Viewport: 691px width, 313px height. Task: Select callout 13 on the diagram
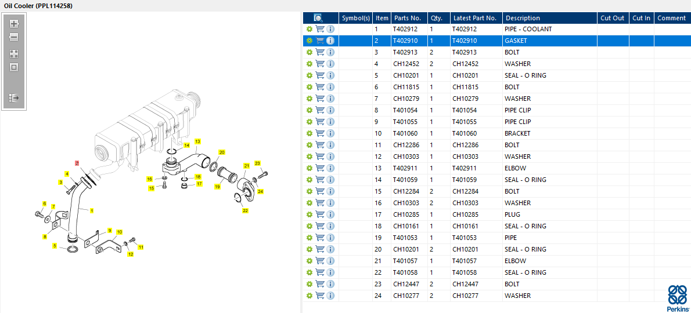point(198,141)
